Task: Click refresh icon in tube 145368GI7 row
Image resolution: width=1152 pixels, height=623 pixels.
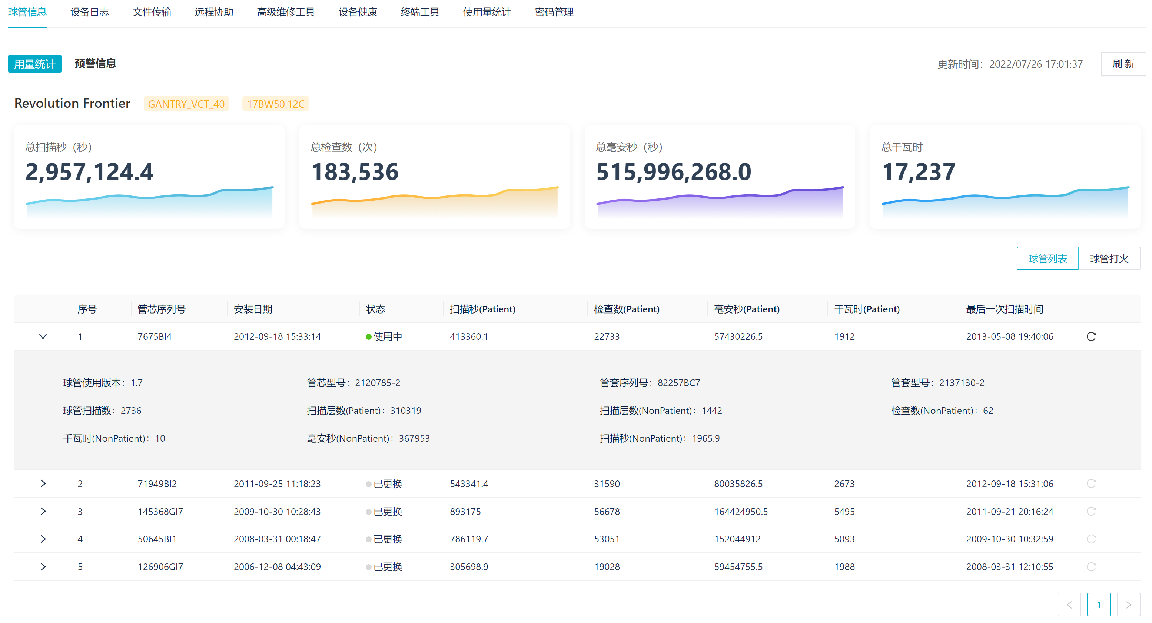Action: 1091,511
